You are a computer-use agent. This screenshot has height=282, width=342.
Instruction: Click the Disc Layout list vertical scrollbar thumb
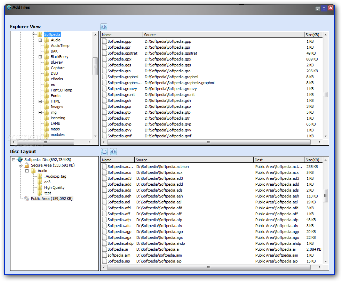coord(325,195)
